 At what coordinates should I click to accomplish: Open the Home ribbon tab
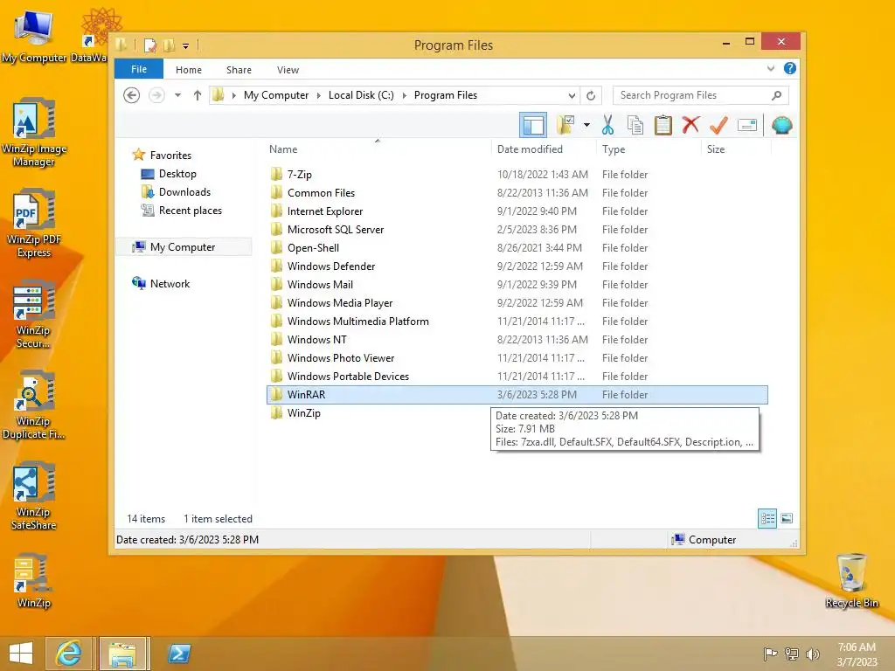(x=189, y=70)
